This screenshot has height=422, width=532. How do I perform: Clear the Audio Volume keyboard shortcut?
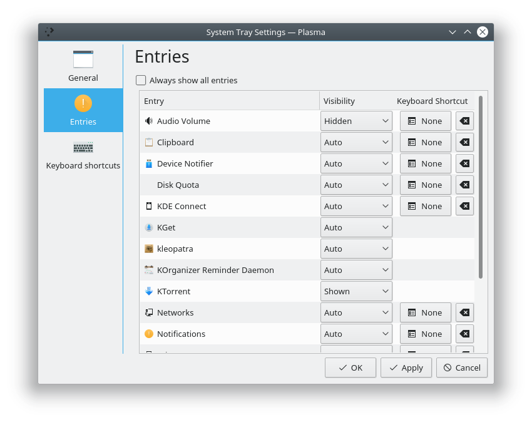(464, 121)
